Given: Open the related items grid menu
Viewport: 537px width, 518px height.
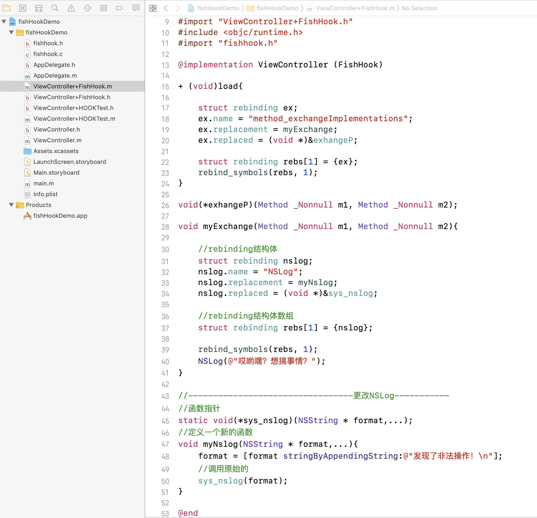Looking at the screenshot, I should coord(153,8).
